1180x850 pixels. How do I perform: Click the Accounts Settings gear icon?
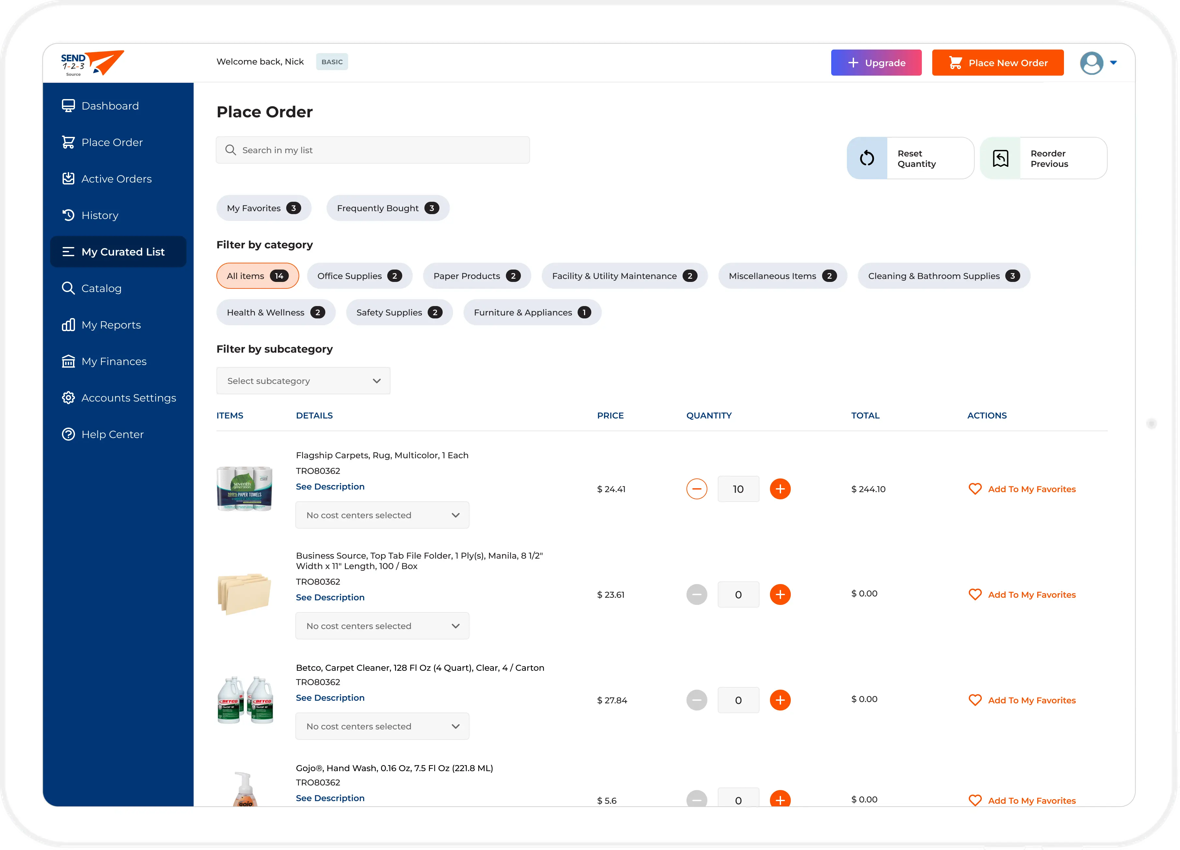68,397
